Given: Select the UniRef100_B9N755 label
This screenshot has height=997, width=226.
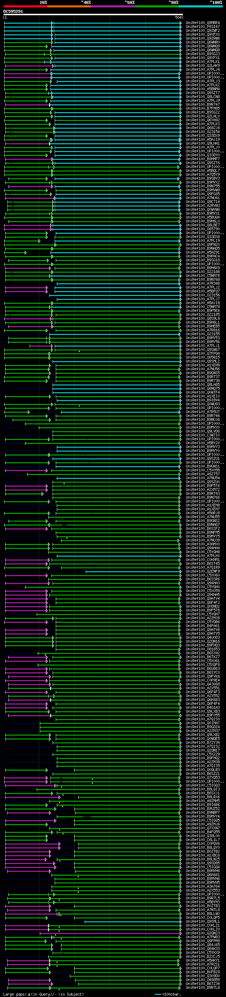Looking at the screenshot, I should point(203,186).
